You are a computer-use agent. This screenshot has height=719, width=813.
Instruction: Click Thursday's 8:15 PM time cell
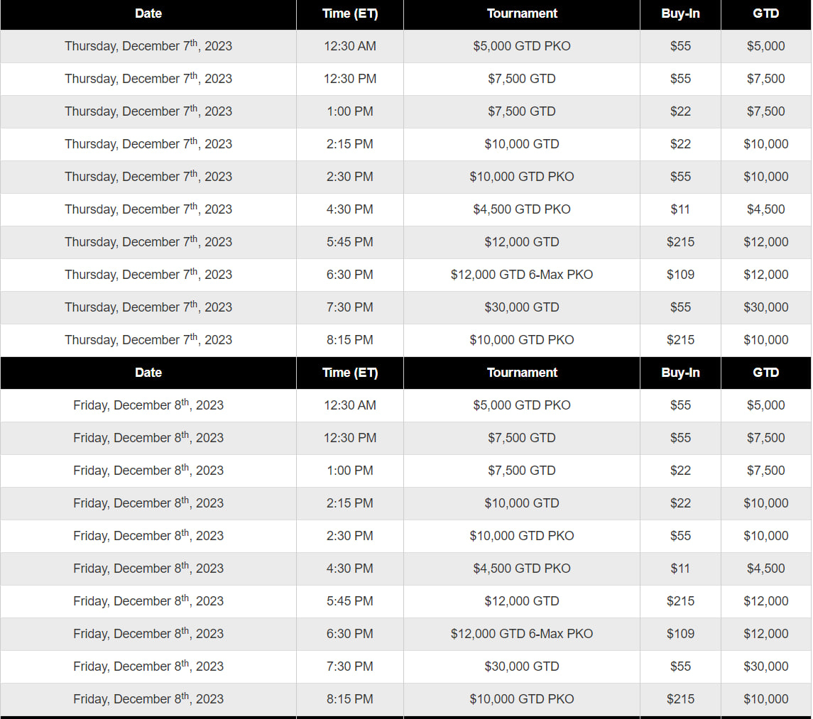[x=350, y=340]
